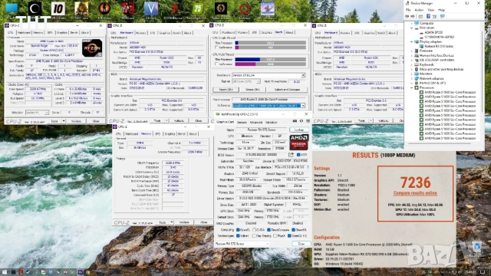491x276 pixels.
Task: Launch the black circle logo desktop shortcut
Action: (35, 8)
